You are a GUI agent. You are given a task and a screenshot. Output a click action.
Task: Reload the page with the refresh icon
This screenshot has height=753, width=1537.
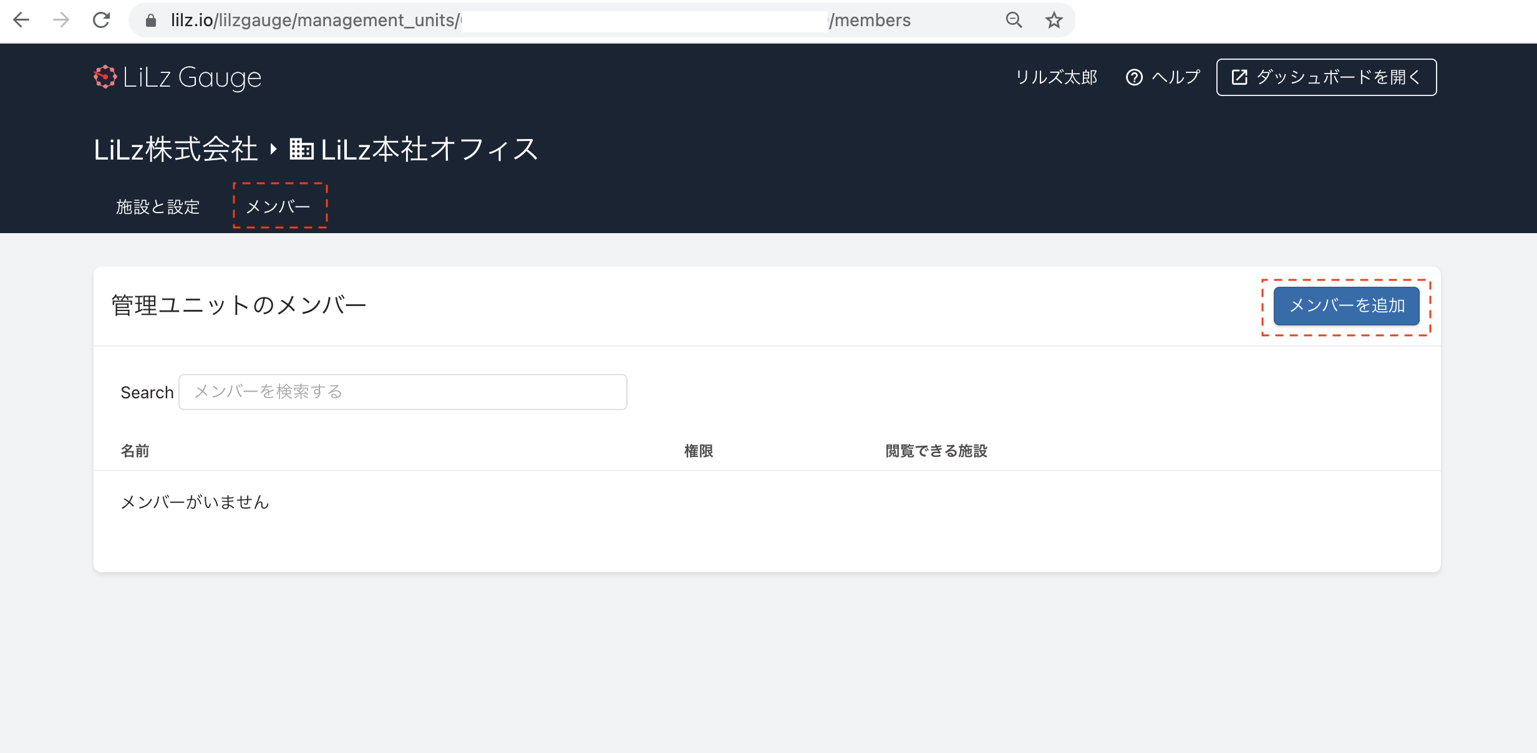[101, 20]
